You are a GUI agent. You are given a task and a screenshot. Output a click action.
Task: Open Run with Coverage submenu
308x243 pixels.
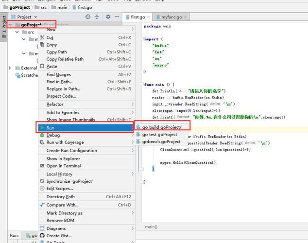click(x=86, y=142)
